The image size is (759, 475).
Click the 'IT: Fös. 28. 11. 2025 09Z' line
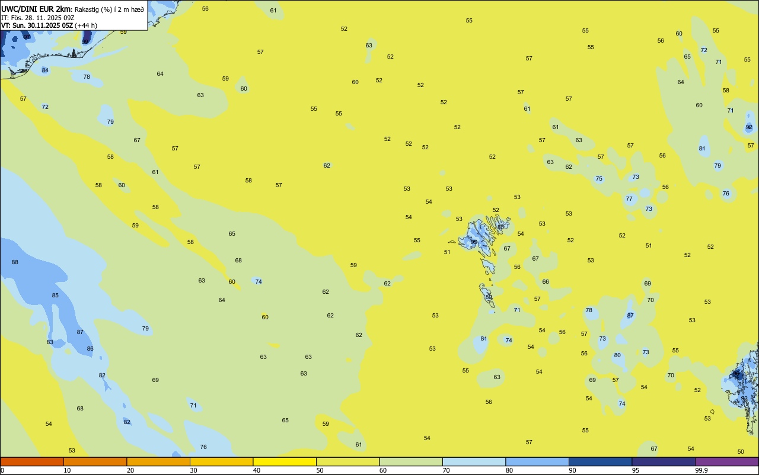(38, 18)
